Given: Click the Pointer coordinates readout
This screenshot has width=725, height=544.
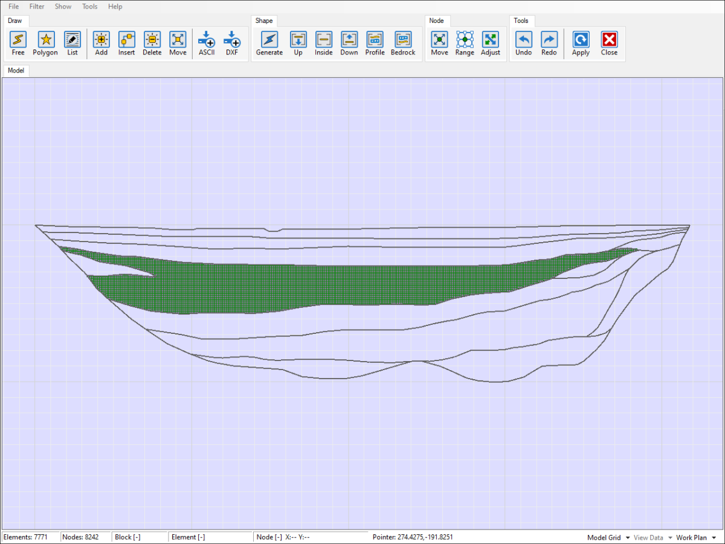Looking at the screenshot, I should [413, 537].
